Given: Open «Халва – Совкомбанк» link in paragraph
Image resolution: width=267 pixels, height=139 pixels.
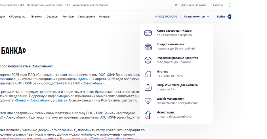Looking at the screenshot, I should pos(33,100).
